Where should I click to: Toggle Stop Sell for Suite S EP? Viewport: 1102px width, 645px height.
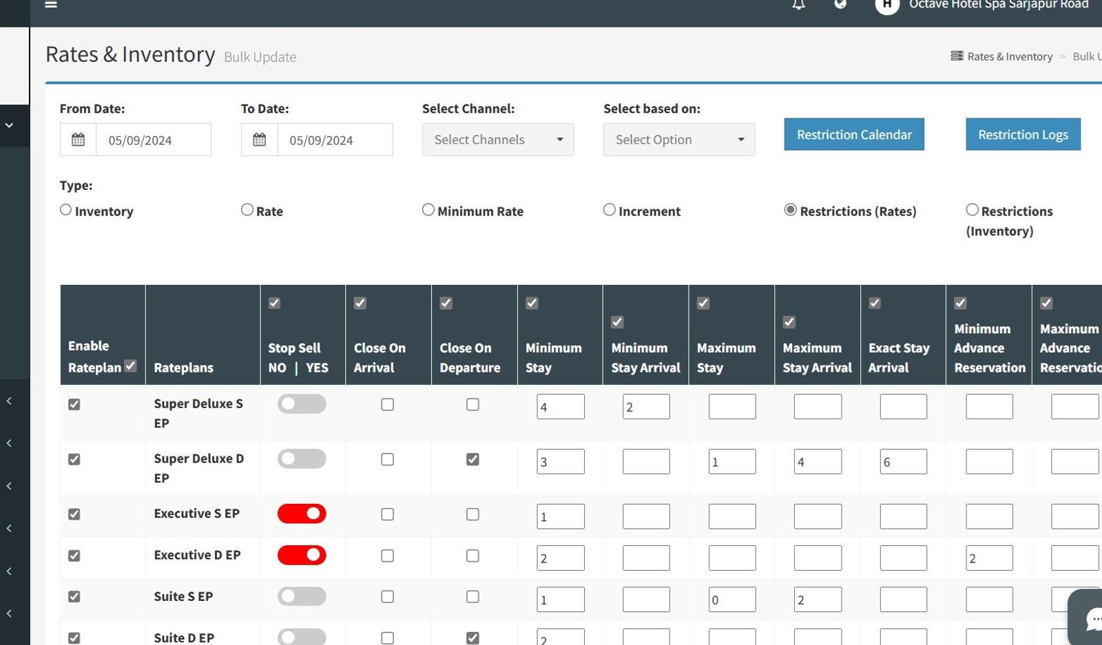point(302,596)
